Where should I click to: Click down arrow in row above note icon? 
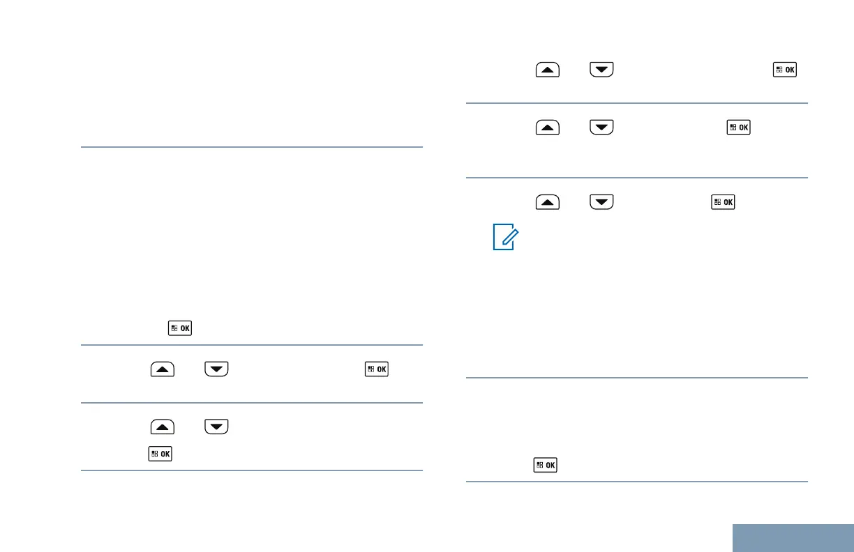(x=601, y=203)
